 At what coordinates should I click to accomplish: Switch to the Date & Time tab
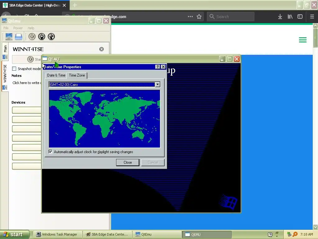click(56, 75)
